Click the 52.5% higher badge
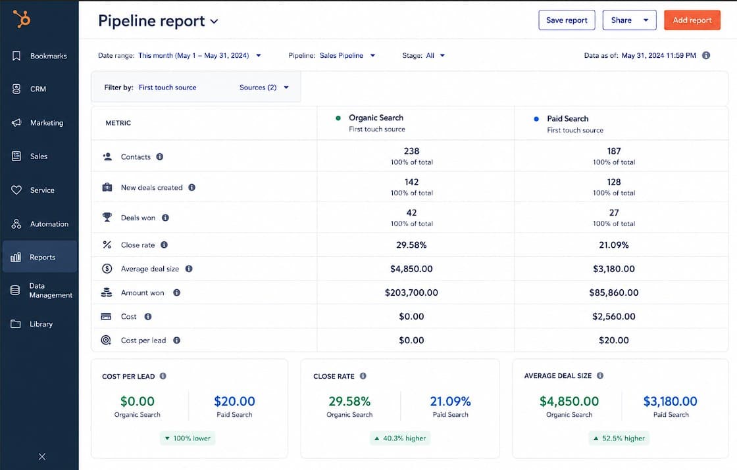 [x=619, y=438]
